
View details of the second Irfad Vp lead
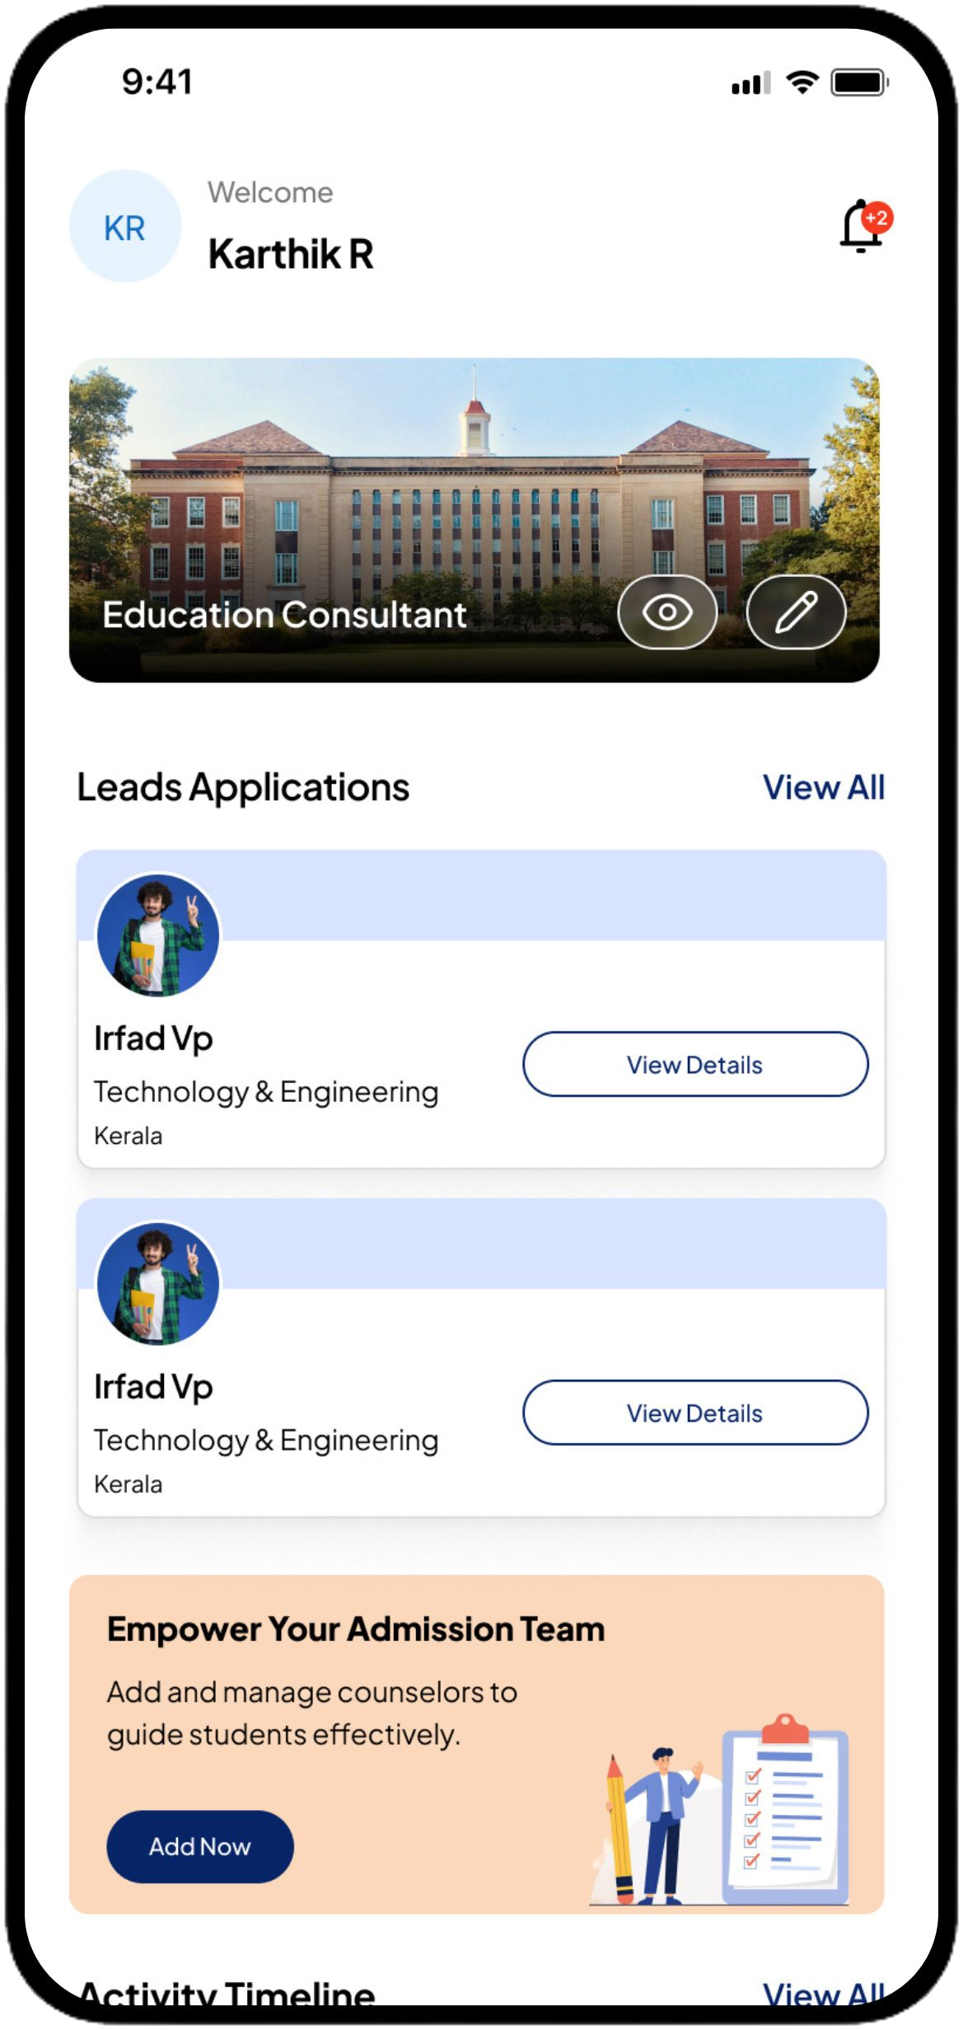click(x=695, y=1413)
